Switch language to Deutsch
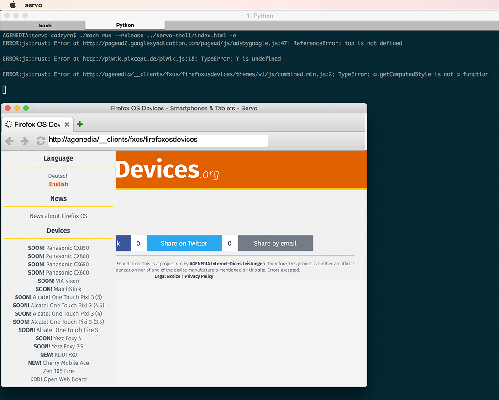Image resolution: width=499 pixels, height=400 pixels. (x=58, y=176)
